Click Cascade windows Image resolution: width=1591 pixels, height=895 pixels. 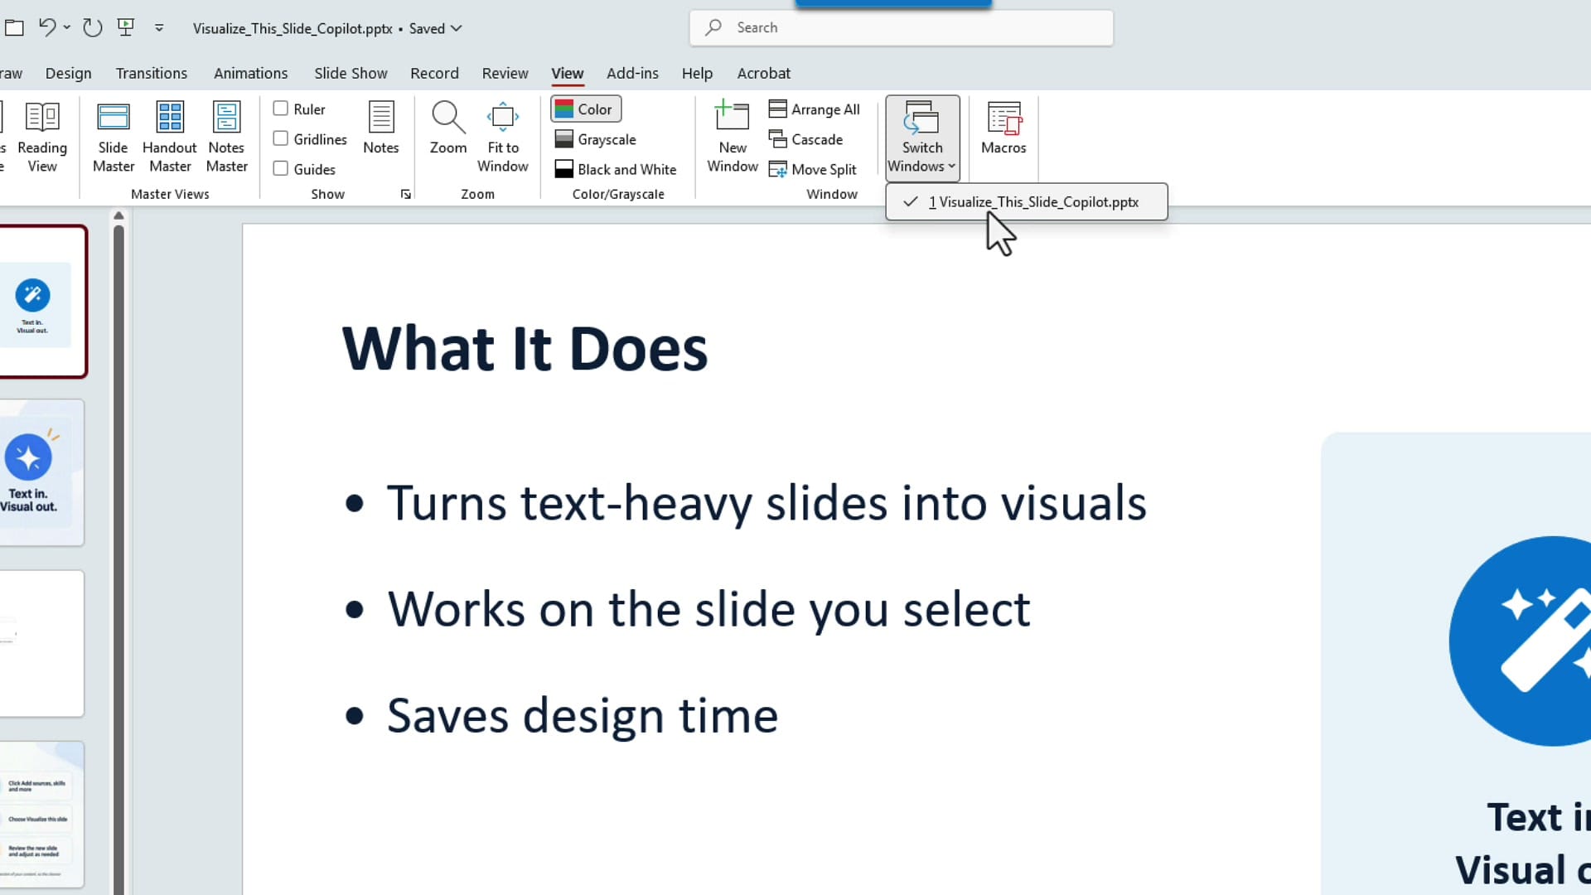[x=806, y=139]
